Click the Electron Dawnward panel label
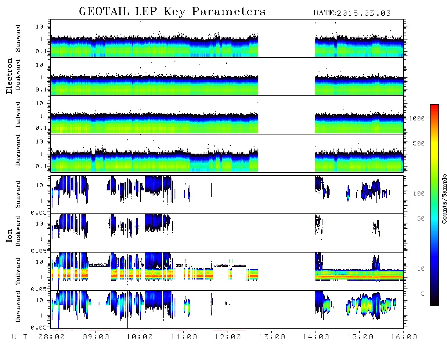447x344 pixels. tap(18, 150)
